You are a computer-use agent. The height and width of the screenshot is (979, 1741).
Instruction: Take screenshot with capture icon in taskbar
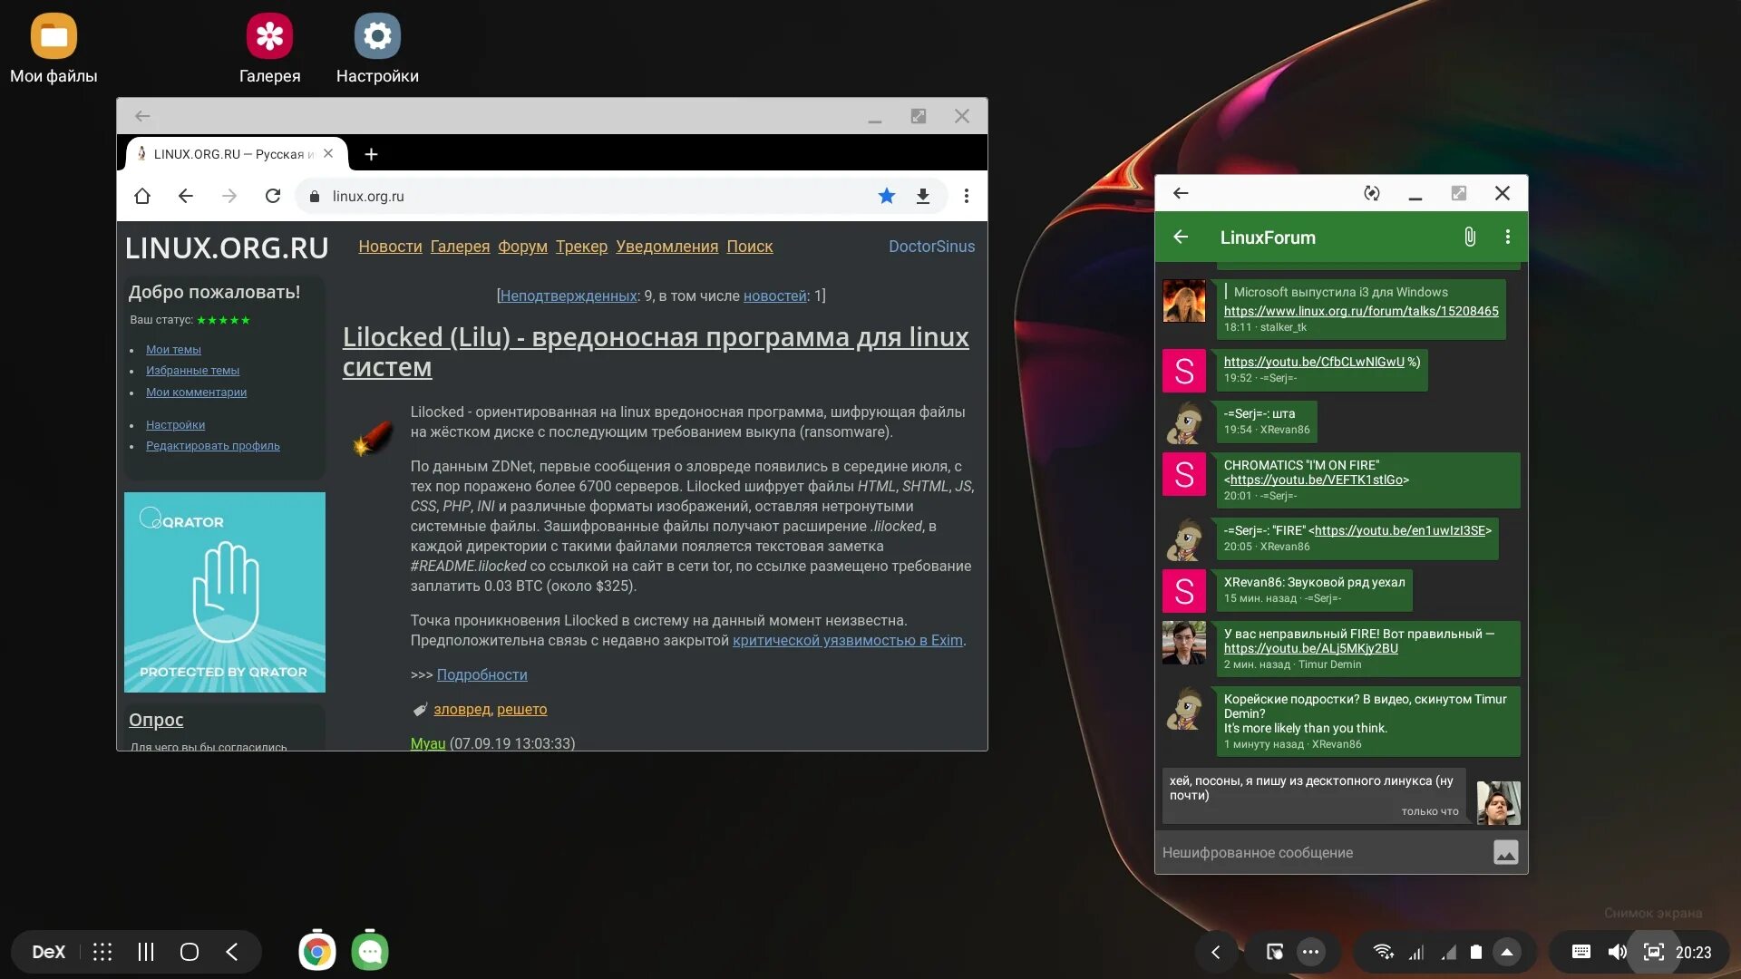point(1653,953)
